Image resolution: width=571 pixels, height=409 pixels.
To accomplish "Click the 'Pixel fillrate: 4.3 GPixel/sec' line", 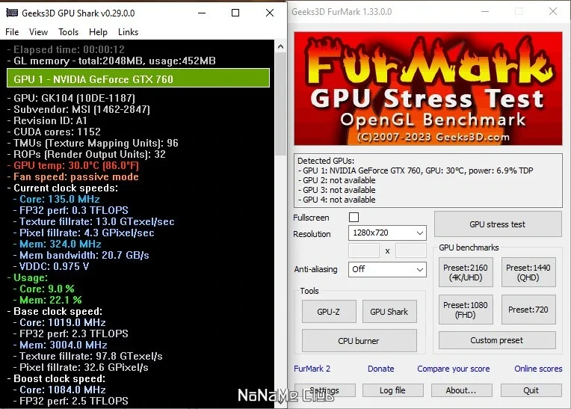I will [84, 233].
